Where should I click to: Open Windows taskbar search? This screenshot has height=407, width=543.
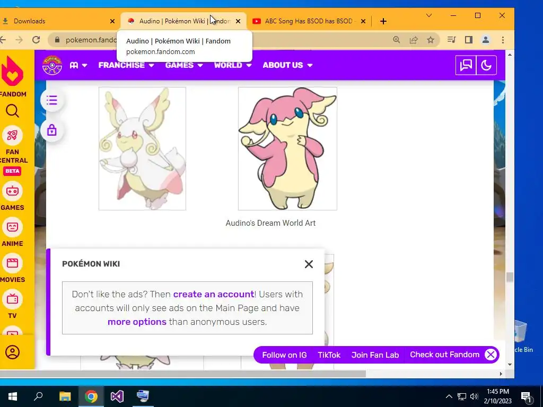pyautogui.click(x=38, y=396)
